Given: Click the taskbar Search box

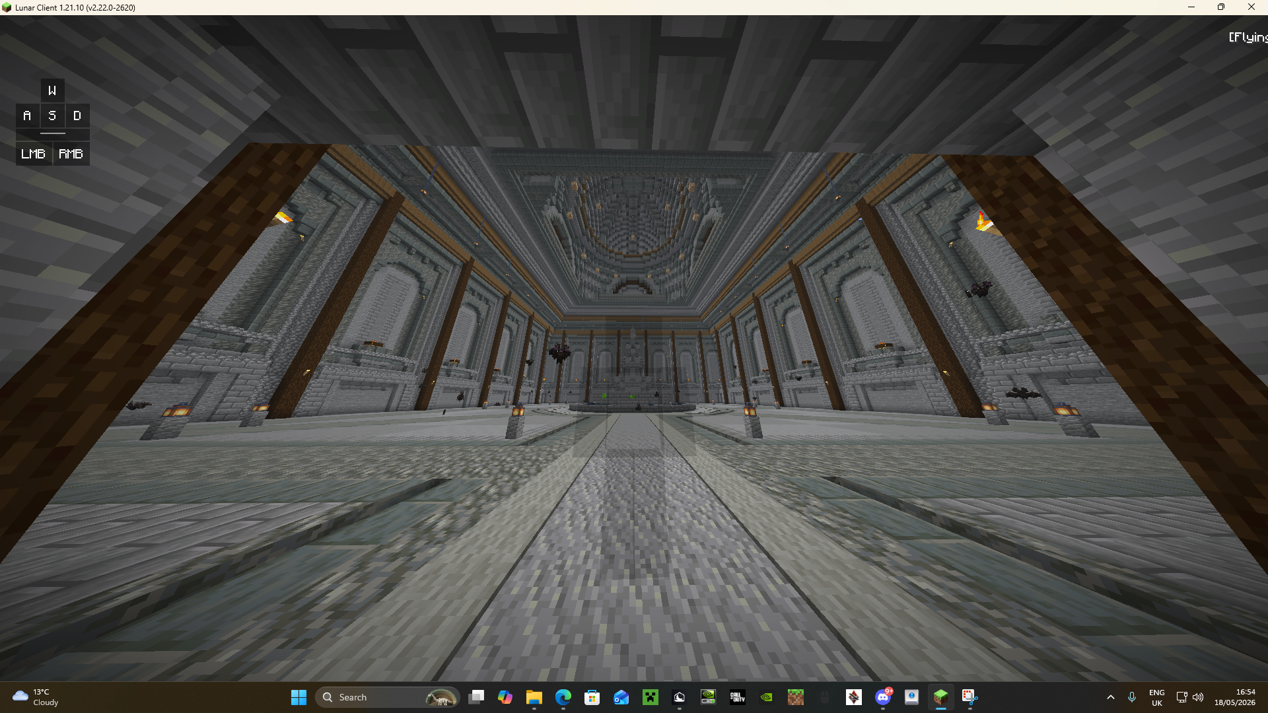Looking at the screenshot, I should click(388, 697).
